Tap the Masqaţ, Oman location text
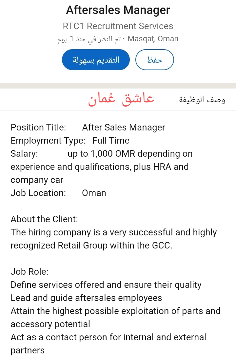The width and height of the screenshot is (236, 358). click(x=153, y=39)
